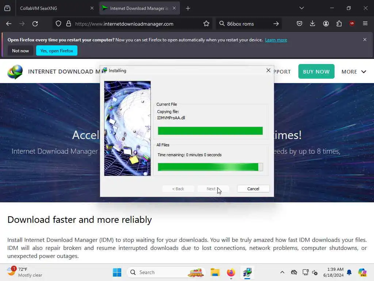Open the Firefox account icon
Screen dimensions: 374x281
click(326, 23)
